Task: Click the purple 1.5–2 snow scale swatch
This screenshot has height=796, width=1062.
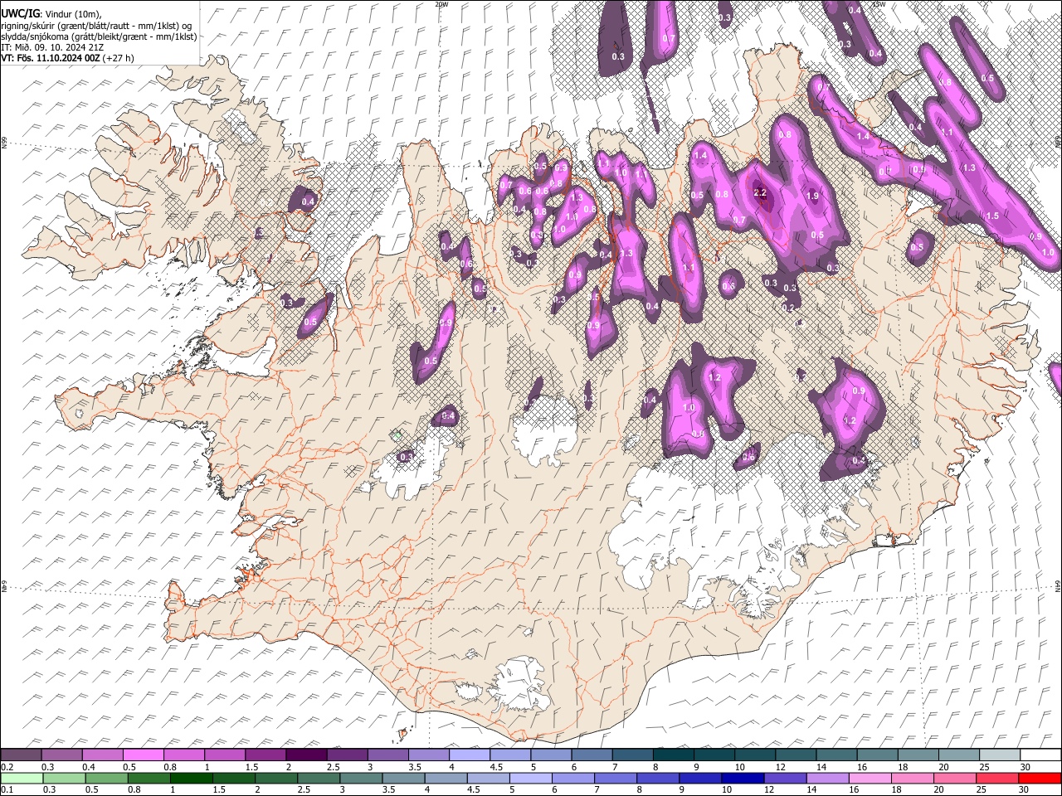Action: click(x=265, y=755)
